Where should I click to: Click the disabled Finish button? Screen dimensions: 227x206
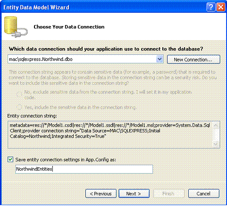pyautogui.click(x=168, y=194)
